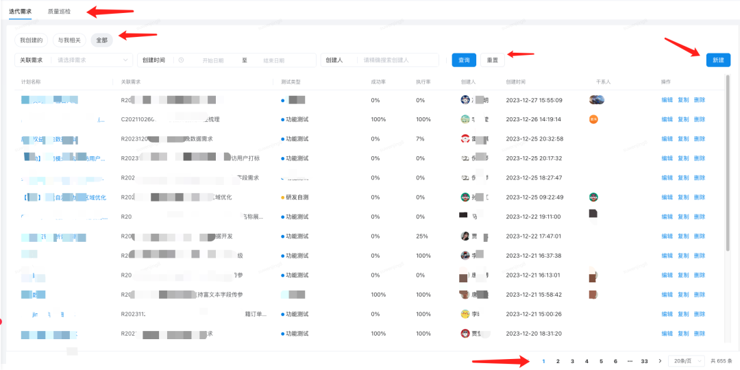Viewport: 740px width, 370px height.
Task: Click the 2023-12-22 19:11:00 timestamp
Action: [x=533, y=217]
